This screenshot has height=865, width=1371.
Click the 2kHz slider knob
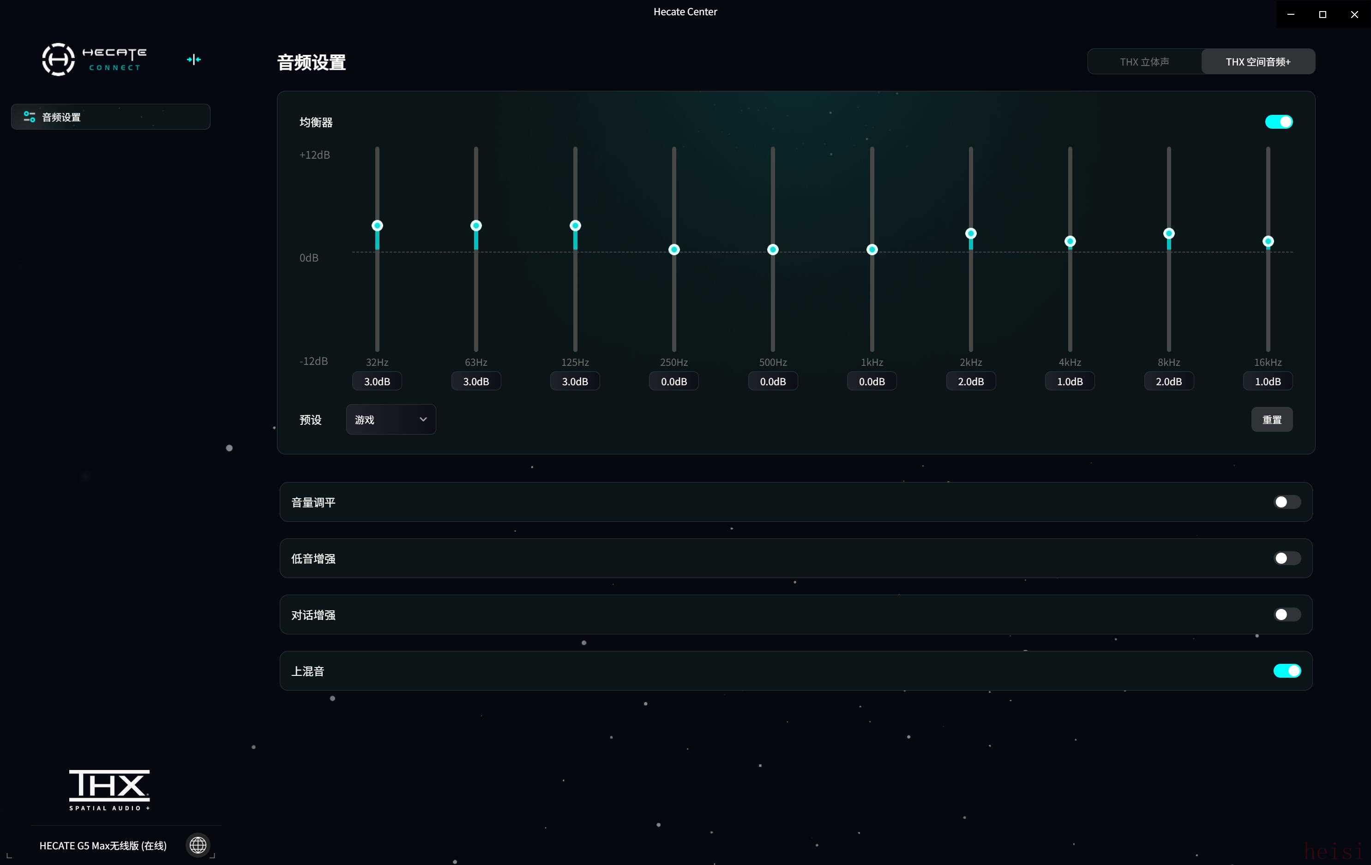click(971, 233)
